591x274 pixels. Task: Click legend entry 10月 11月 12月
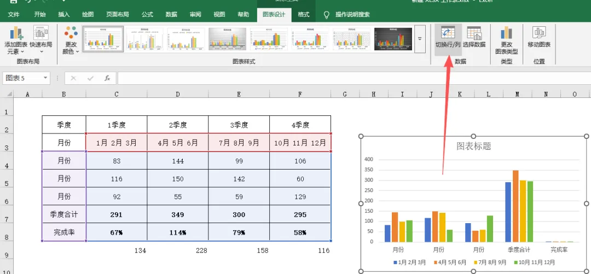(535, 263)
